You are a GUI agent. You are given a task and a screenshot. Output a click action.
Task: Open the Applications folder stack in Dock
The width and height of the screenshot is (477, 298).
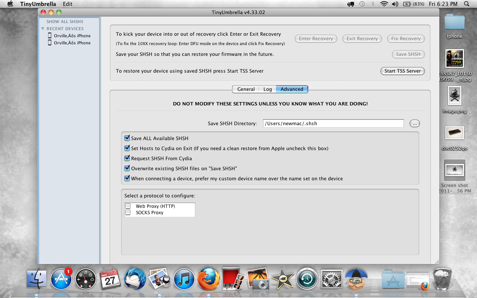pos(393,279)
